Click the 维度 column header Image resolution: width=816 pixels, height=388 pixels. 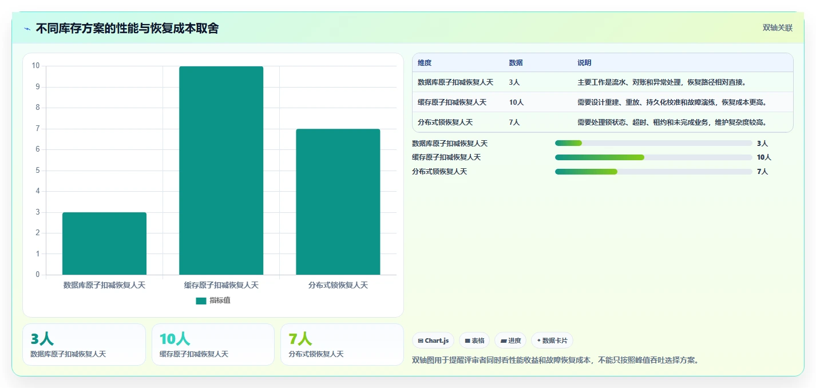[425, 62]
